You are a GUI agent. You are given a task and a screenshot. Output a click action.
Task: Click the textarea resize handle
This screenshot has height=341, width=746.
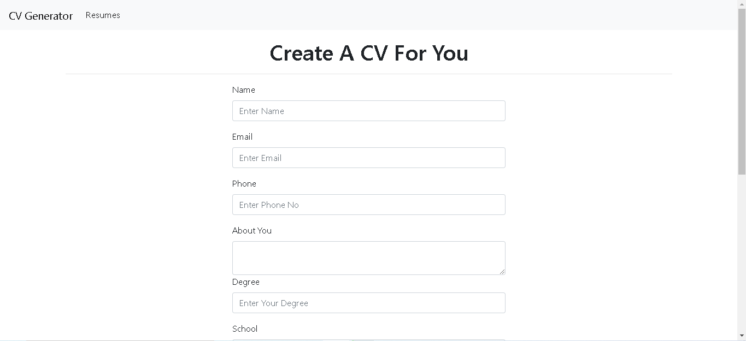(503, 272)
